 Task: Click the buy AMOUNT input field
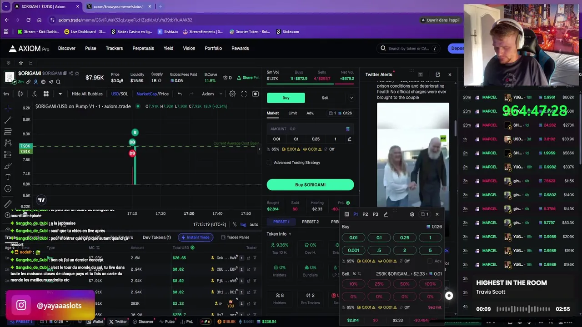click(310, 129)
